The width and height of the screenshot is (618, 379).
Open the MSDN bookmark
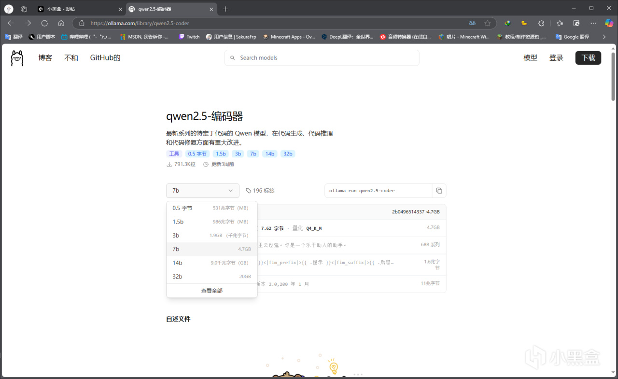click(144, 37)
